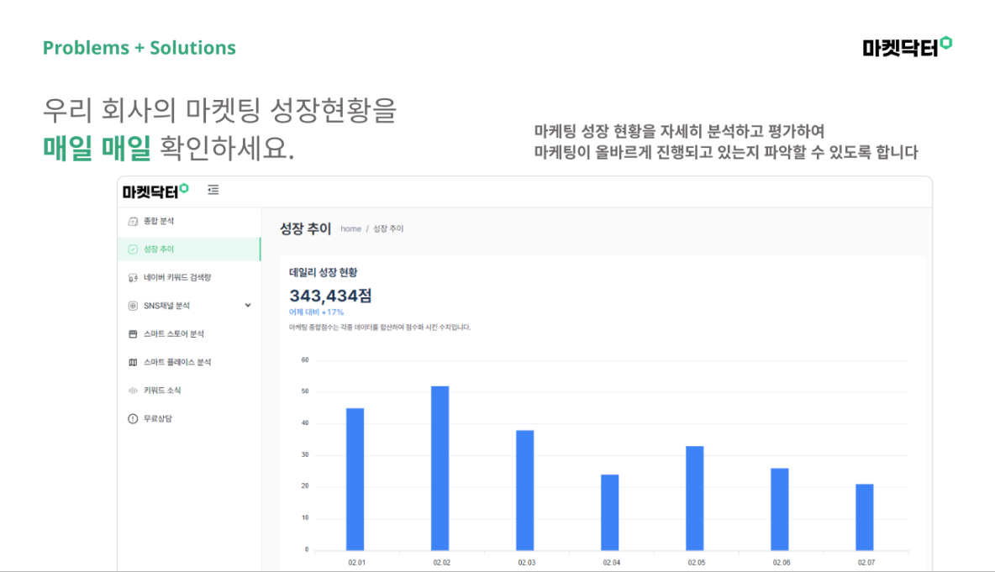Click the SNS채널 분석 globe icon

[x=133, y=306]
